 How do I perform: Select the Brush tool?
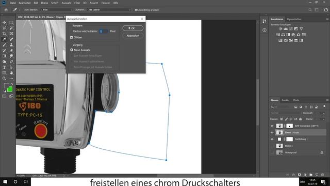(x=4, y=45)
